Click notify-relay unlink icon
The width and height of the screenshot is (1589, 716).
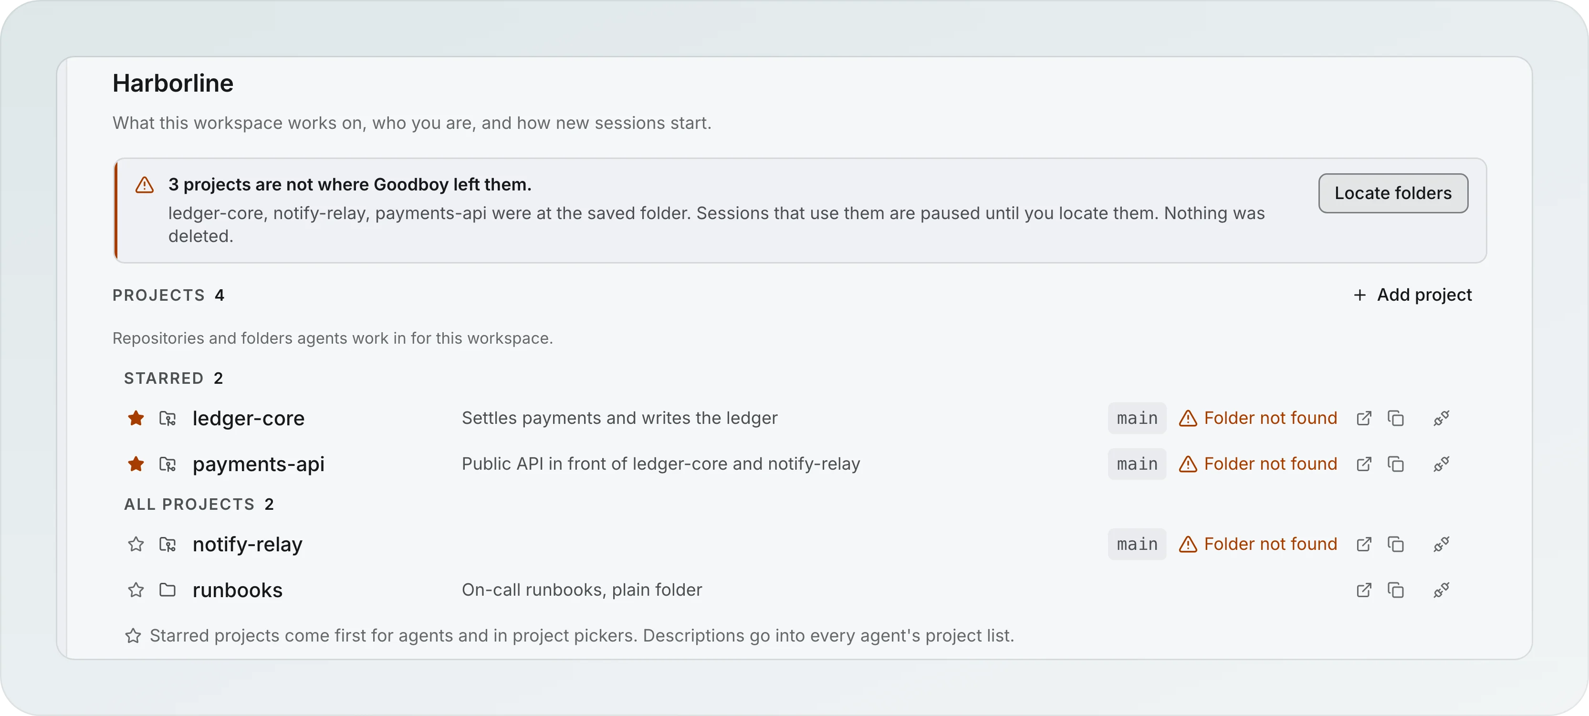point(1441,545)
